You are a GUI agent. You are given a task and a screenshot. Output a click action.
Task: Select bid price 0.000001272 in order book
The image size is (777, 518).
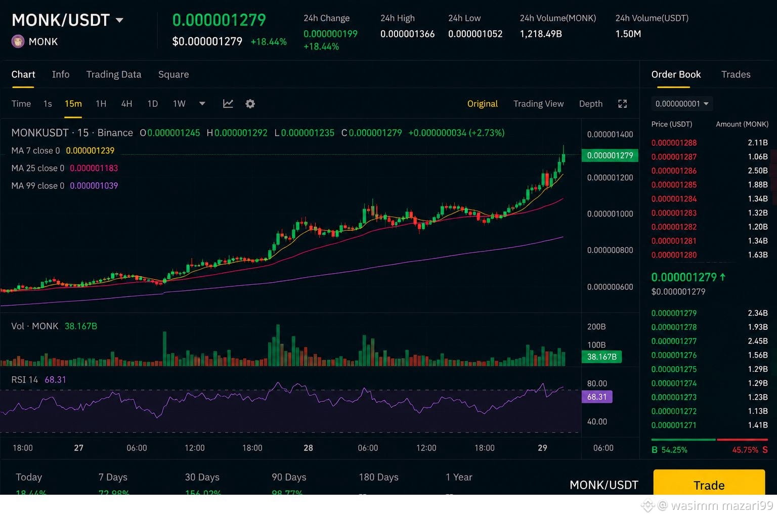pyautogui.click(x=674, y=411)
